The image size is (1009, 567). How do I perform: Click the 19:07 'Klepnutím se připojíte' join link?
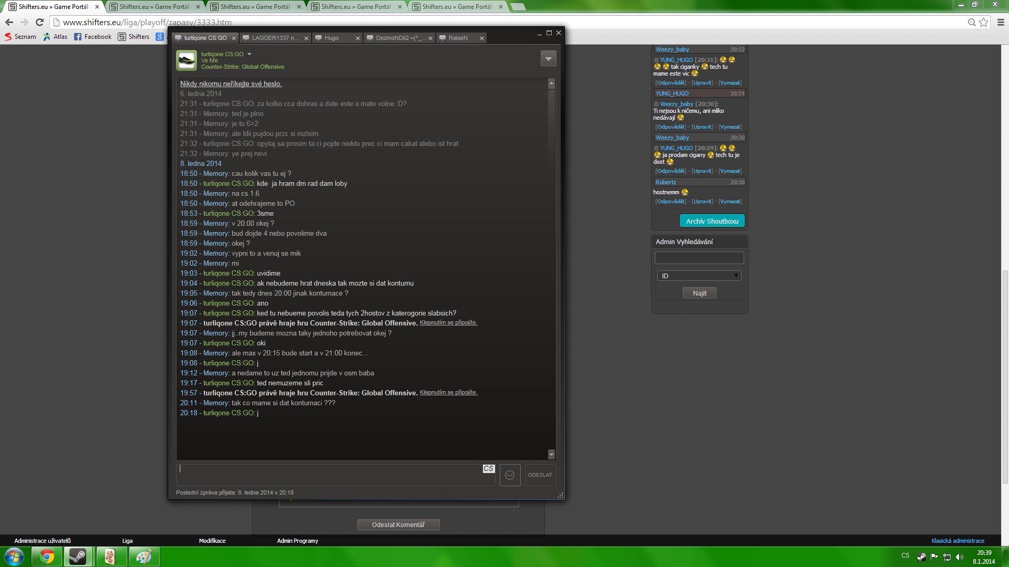tap(448, 323)
